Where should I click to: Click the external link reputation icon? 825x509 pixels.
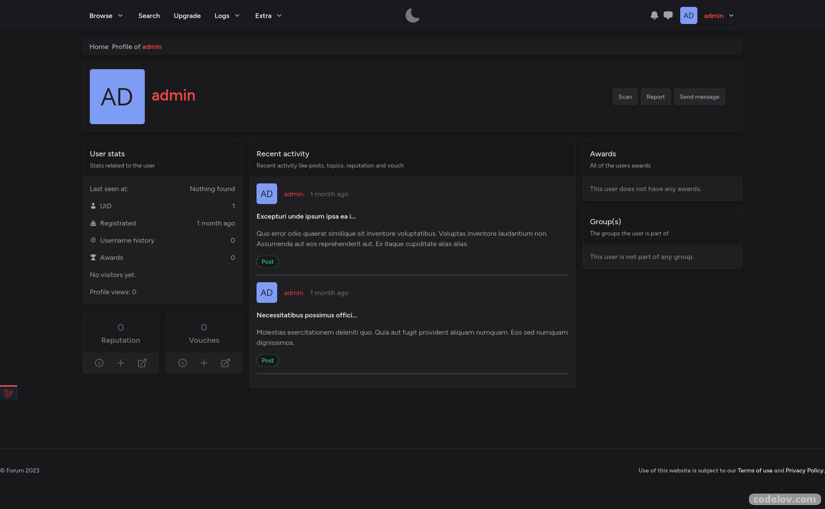(142, 363)
